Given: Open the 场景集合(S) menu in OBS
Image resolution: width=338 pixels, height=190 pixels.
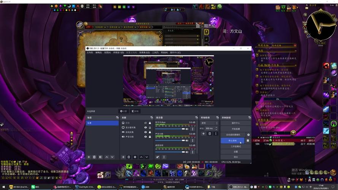Looking at the screenshot, I should pos(144,52).
